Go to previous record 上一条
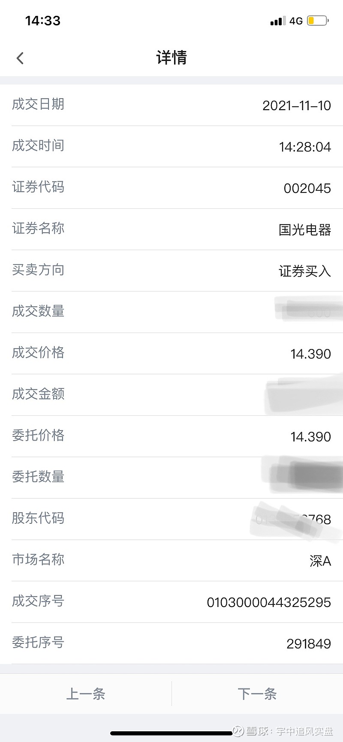The height and width of the screenshot is (742, 343). pyautogui.click(x=86, y=694)
